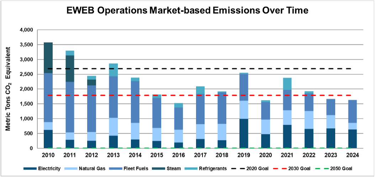Image resolution: width=375 pixels, height=177 pixels.
Task: Select the Natural Gas segment of the 2013 bar
Action: [x=113, y=127]
